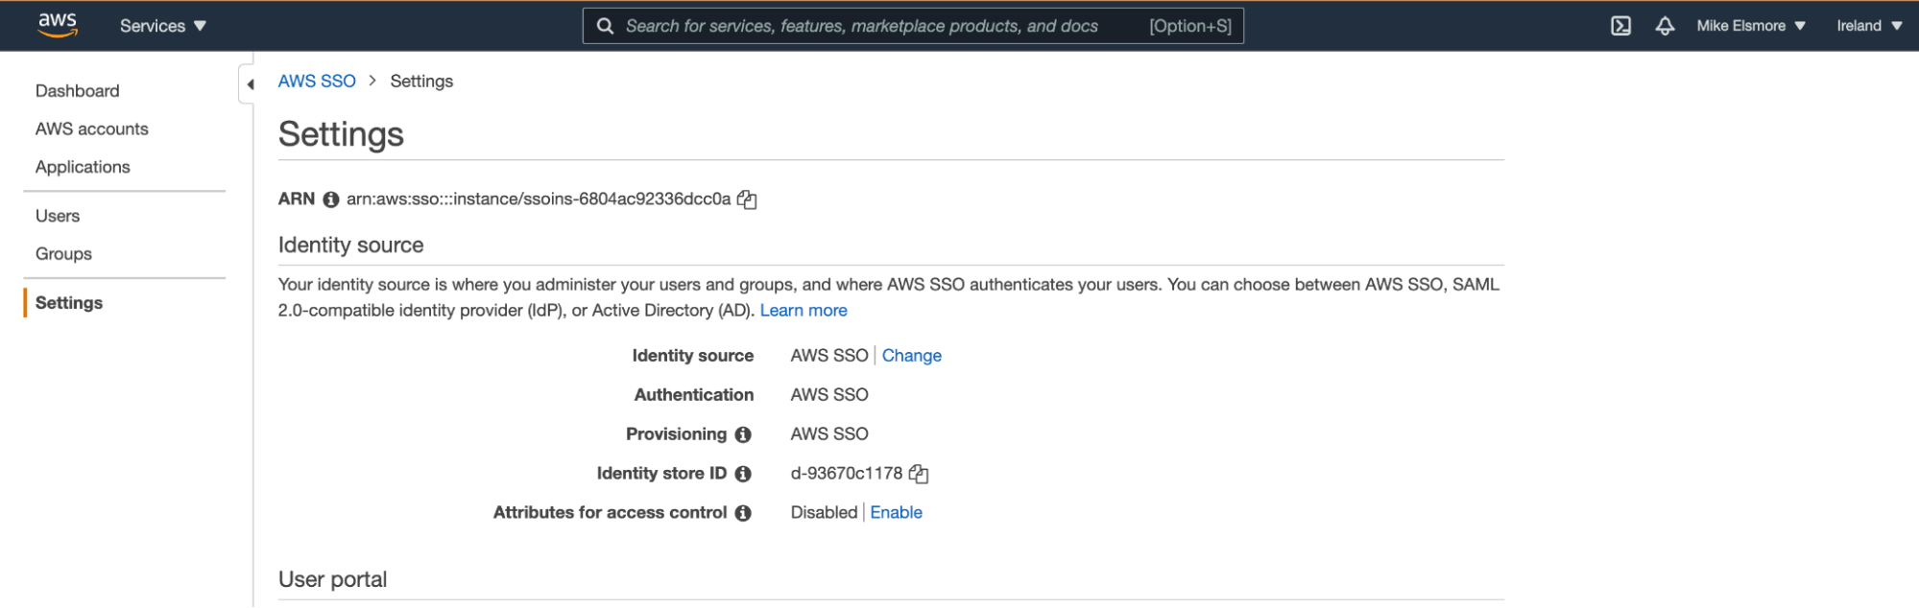Click info icon for Attributes for access control

pos(743,513)
